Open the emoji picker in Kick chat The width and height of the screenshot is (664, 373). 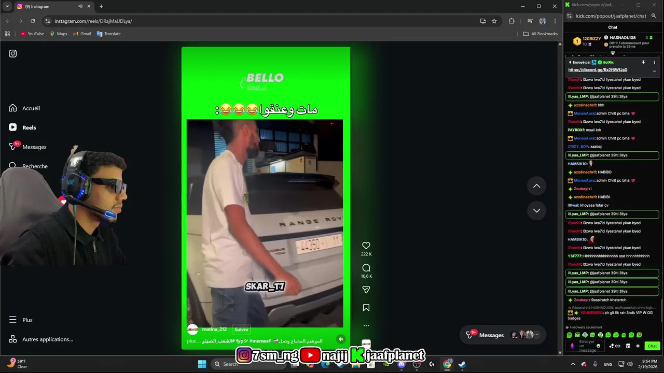click(598, 346)
